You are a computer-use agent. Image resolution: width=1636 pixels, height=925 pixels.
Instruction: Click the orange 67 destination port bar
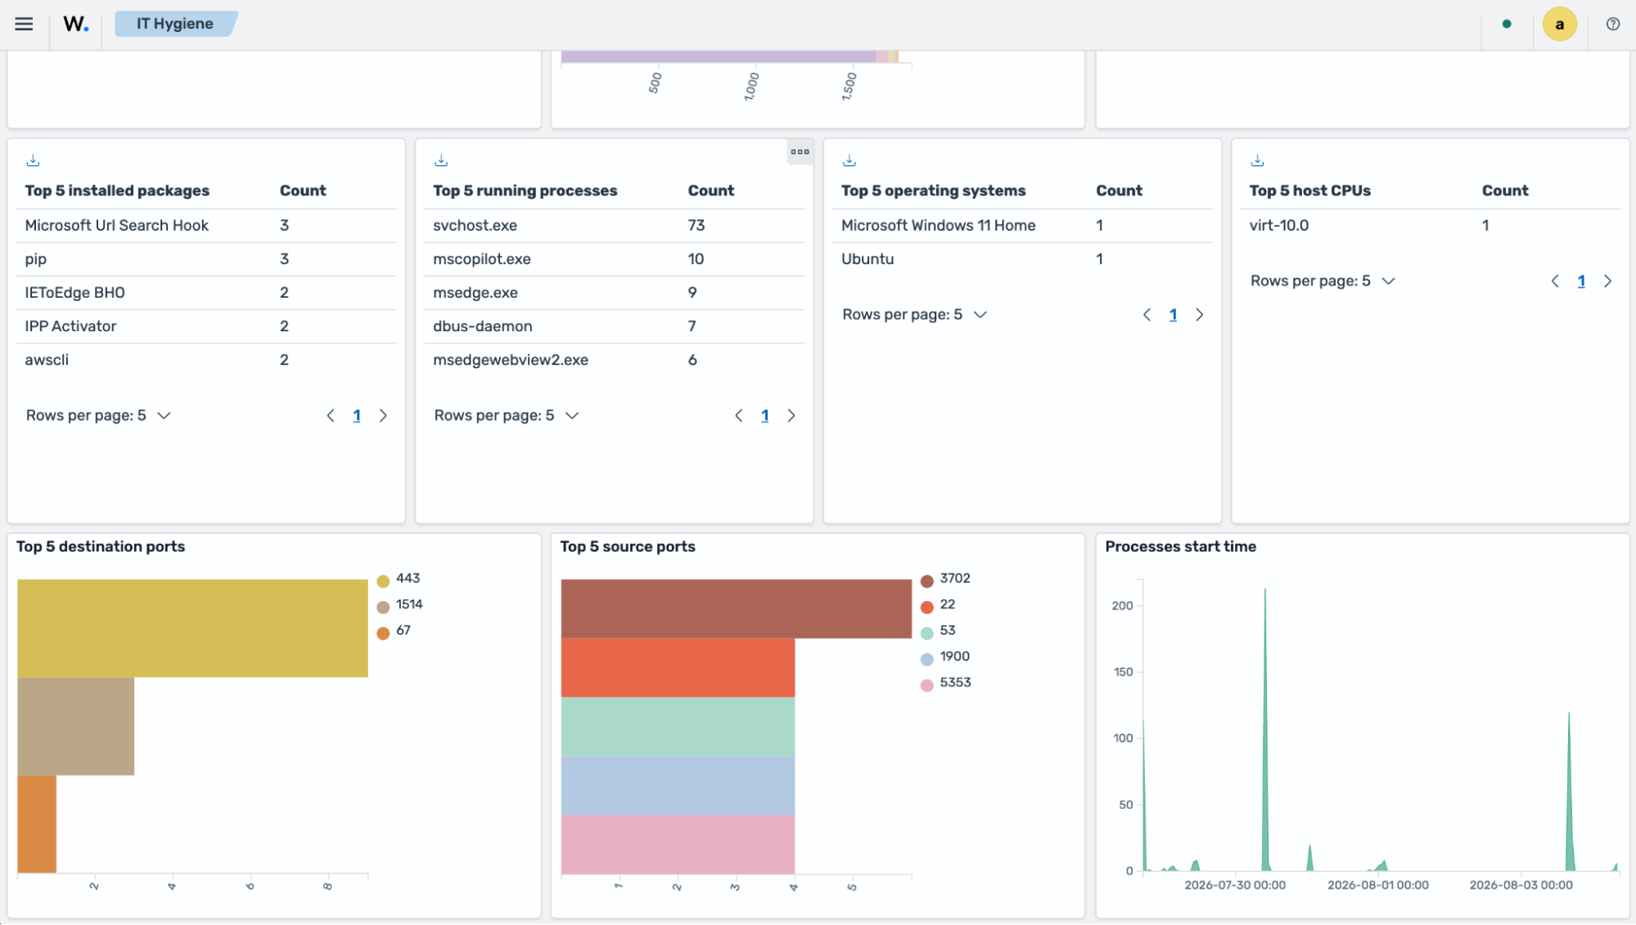point(37,824)
